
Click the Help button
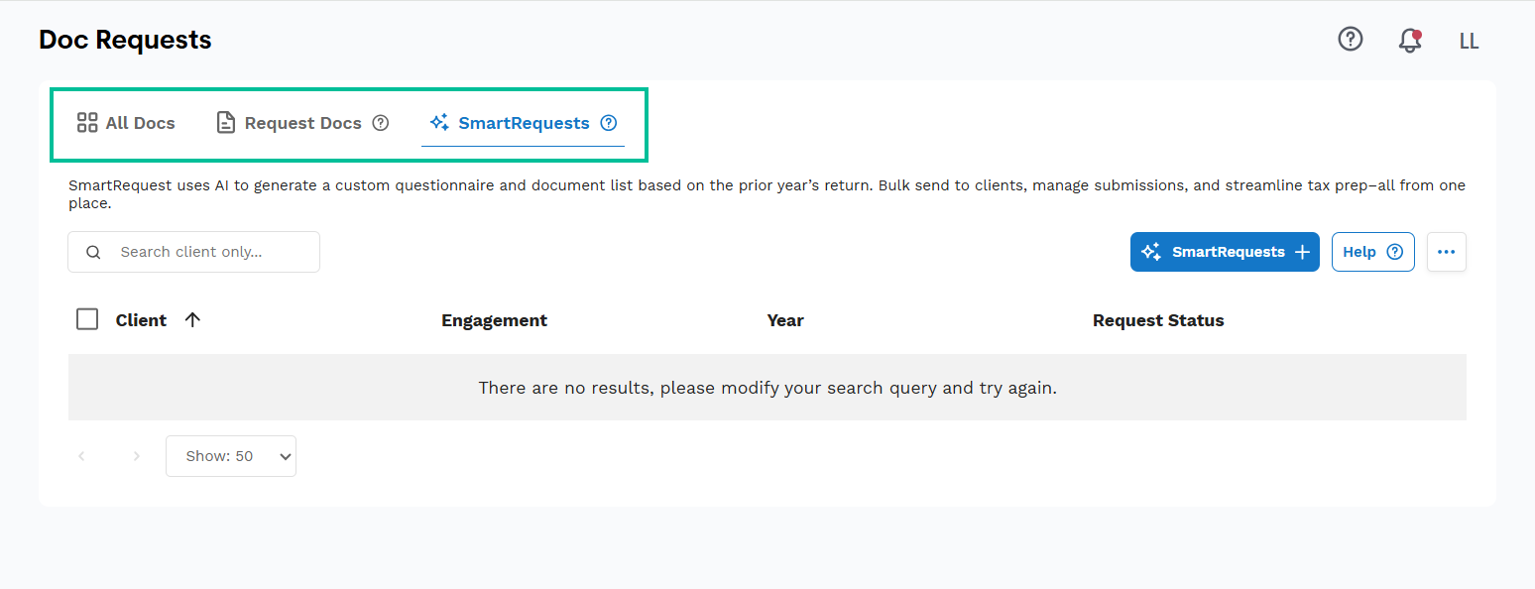pos(1372,252)
